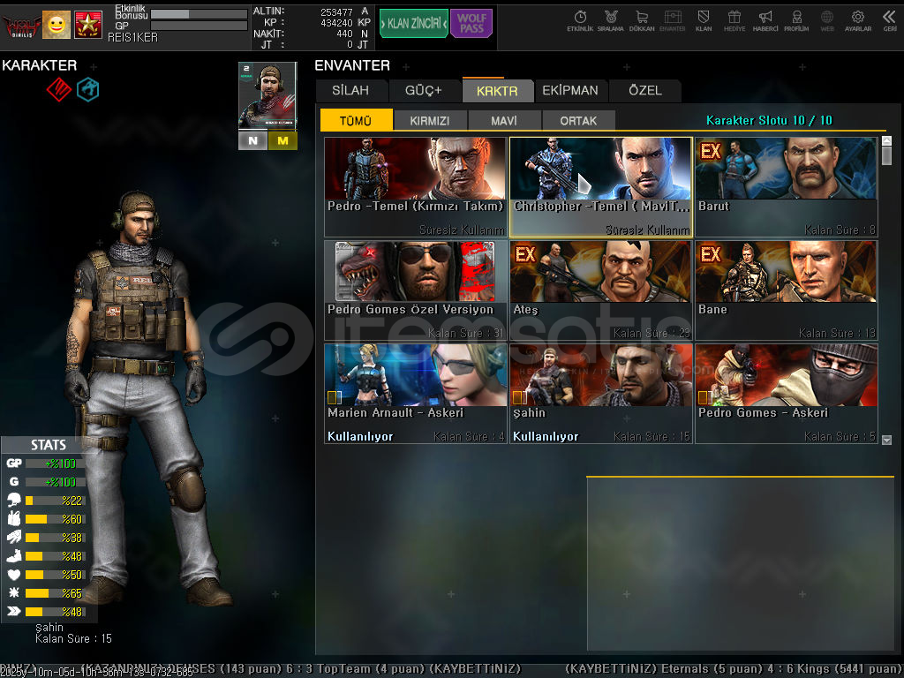Select Christopher -Temel character card
904x678 pixels.
600,187
